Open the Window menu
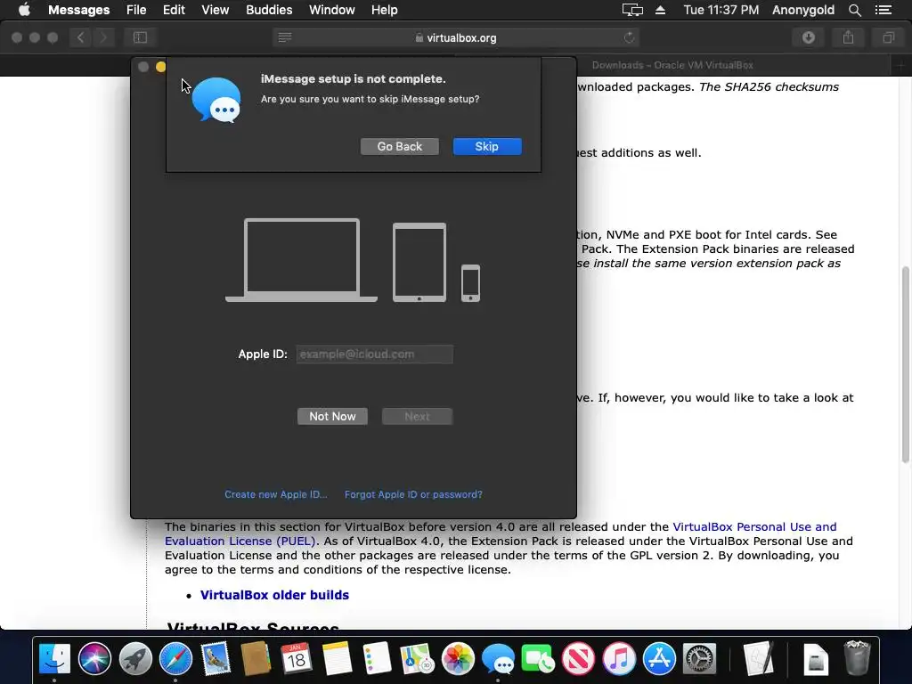 331,10
